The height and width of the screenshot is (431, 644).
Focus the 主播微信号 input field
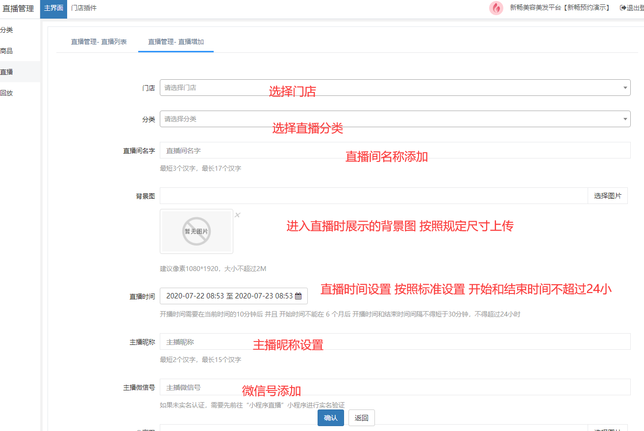(x=395, y=387)
